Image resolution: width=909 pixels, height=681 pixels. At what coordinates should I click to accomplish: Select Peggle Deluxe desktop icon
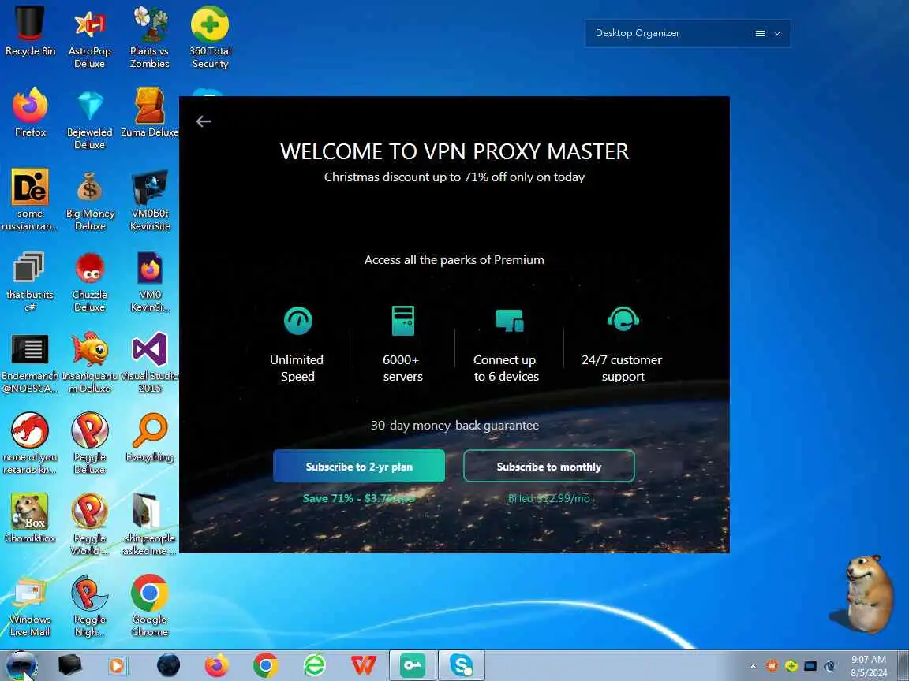[90, 444]
